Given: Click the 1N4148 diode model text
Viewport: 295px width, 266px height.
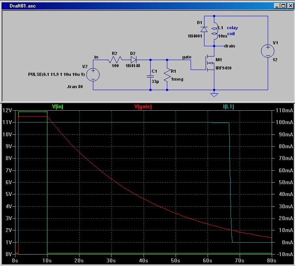Looking at the screenshot, I should coord(133,66).
